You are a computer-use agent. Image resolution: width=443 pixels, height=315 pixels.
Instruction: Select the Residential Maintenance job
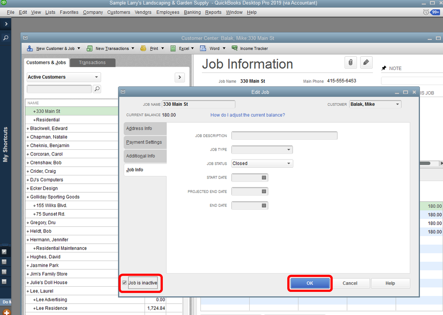point(71,249)
